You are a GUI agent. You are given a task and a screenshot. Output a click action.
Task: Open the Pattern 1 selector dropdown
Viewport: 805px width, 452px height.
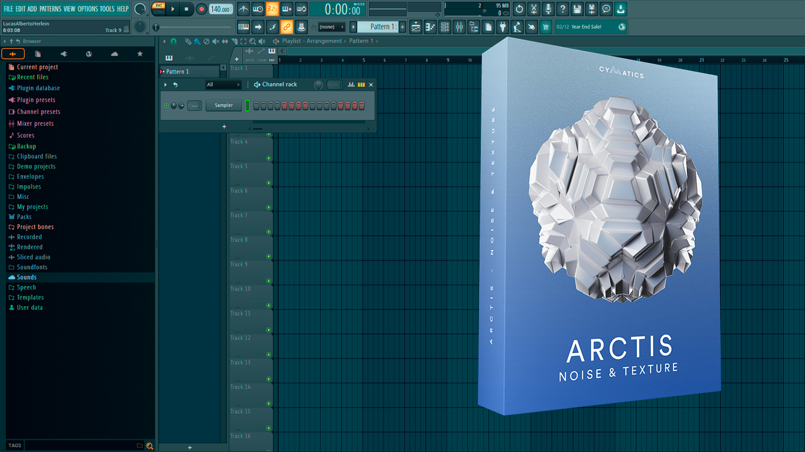[379, 27]
